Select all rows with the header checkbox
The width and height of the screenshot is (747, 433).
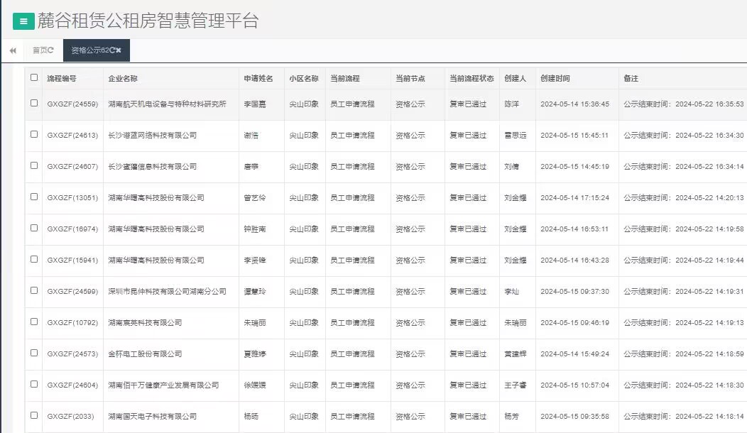coord(33,79)
